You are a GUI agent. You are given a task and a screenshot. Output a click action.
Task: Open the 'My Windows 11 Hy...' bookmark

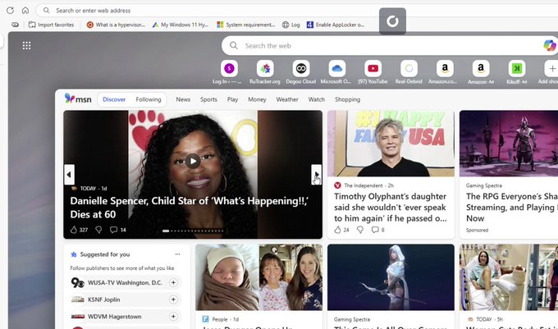(x=180, y=25)
